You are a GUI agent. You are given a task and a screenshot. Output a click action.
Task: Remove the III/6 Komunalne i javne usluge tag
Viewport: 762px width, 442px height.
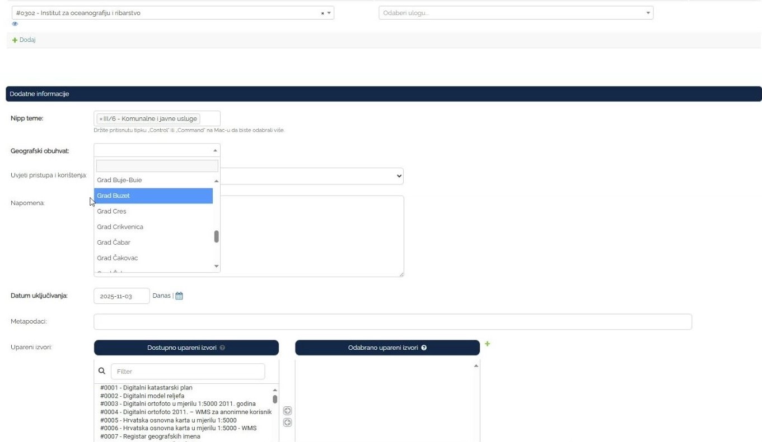coord(101,119)
